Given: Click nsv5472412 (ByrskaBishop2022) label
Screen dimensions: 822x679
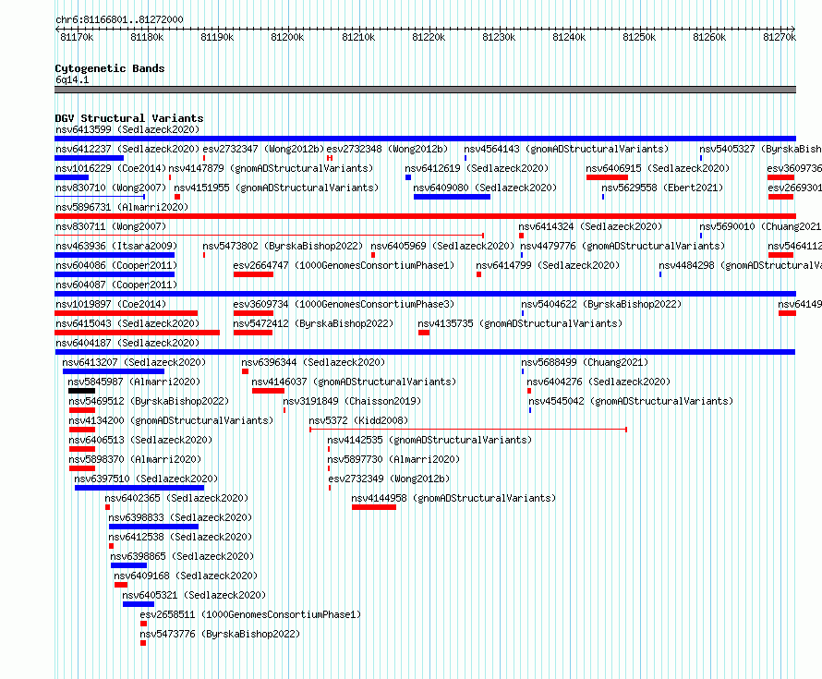Looking at the screenshot, I should click(x=313, y=323).
